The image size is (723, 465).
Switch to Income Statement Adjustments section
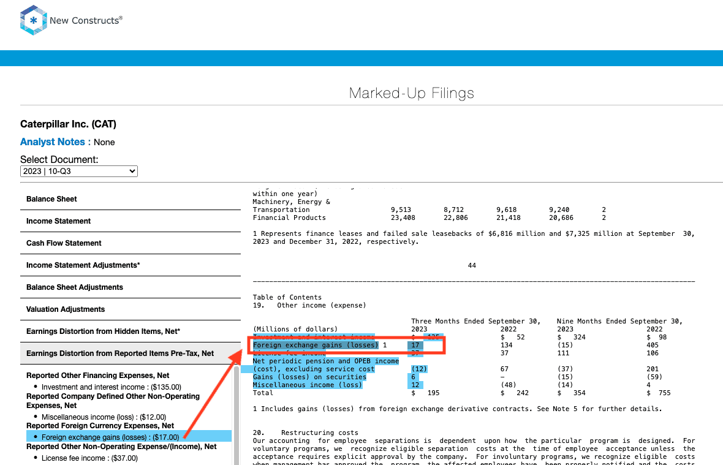131,265
